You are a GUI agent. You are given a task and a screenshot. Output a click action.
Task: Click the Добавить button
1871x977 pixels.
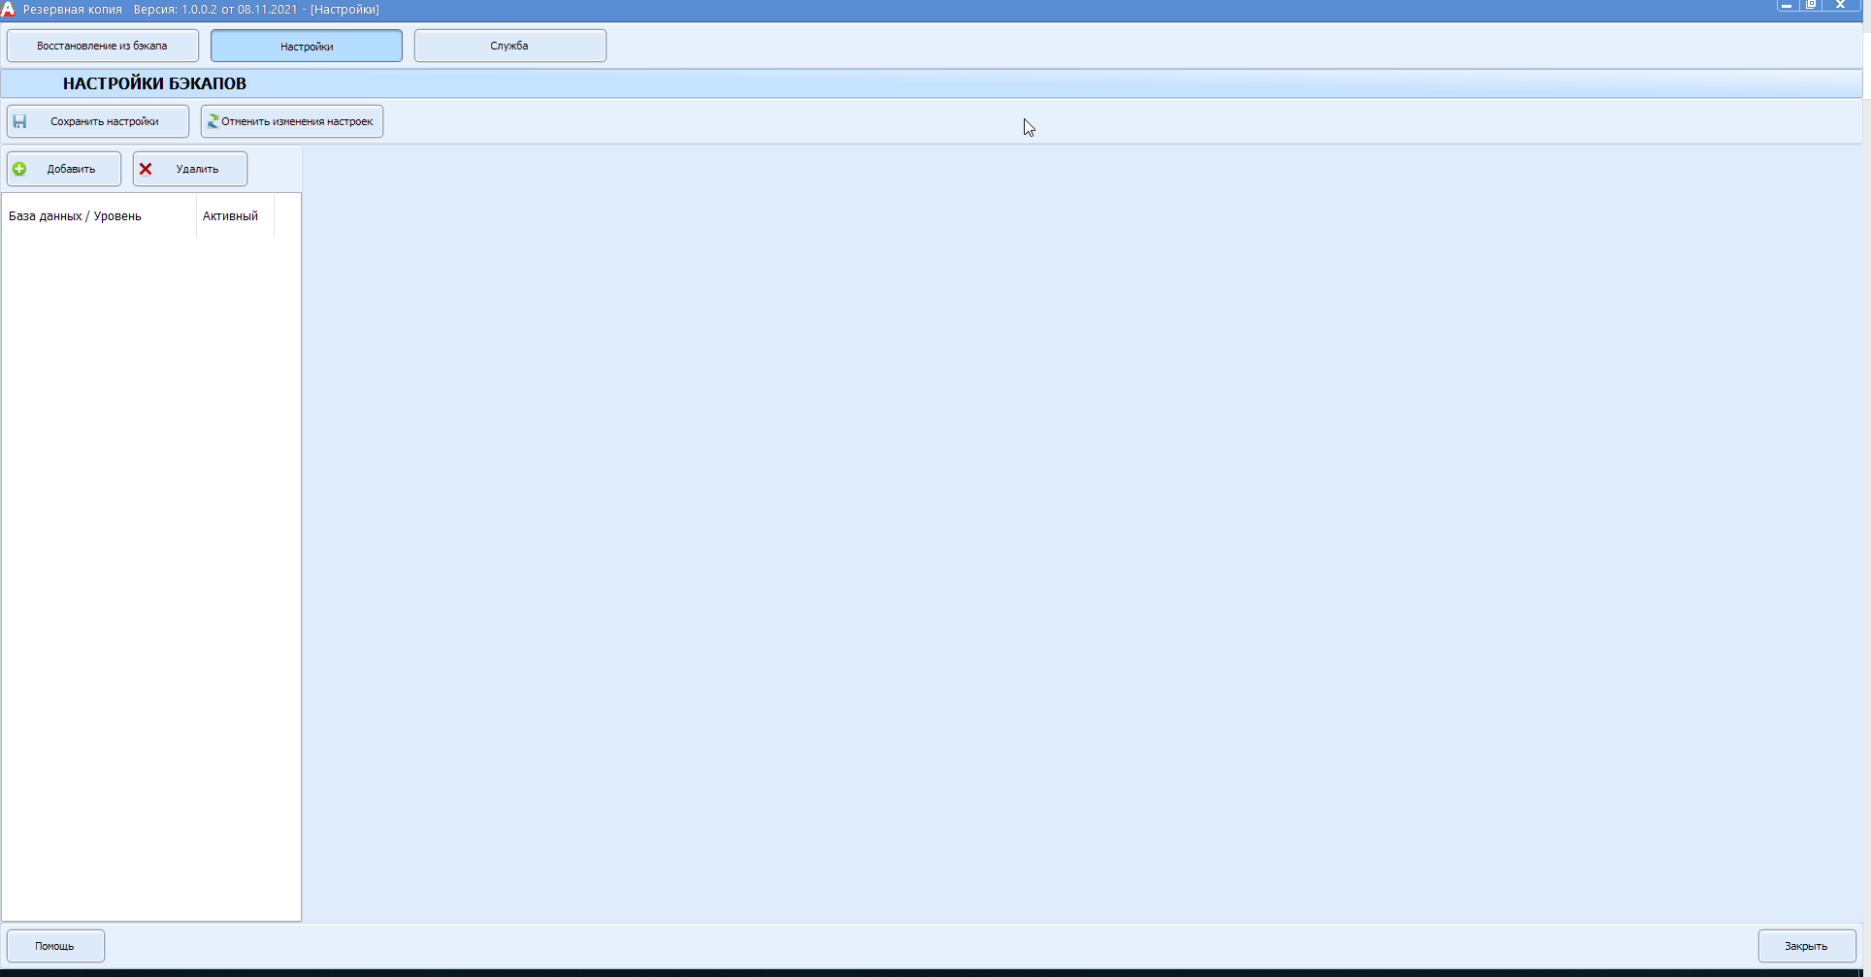point(64,169)
